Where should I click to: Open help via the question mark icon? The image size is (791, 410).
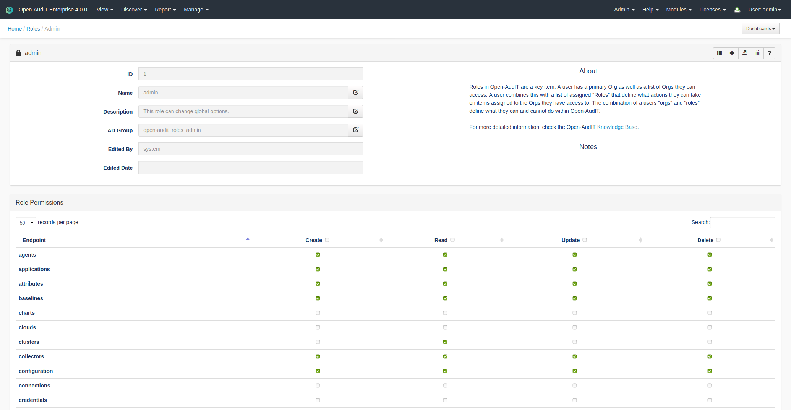pos(769,53)
